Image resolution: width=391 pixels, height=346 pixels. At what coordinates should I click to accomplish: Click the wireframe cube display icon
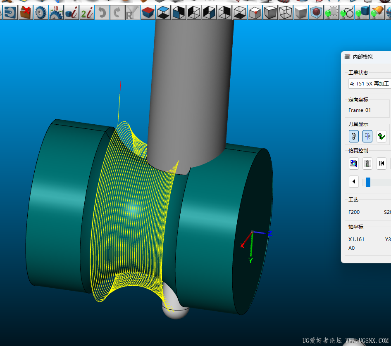(x=286, y=12)
